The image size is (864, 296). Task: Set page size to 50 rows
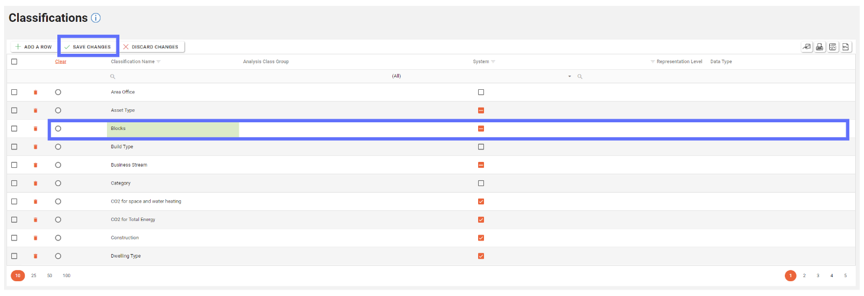(50, 276)
